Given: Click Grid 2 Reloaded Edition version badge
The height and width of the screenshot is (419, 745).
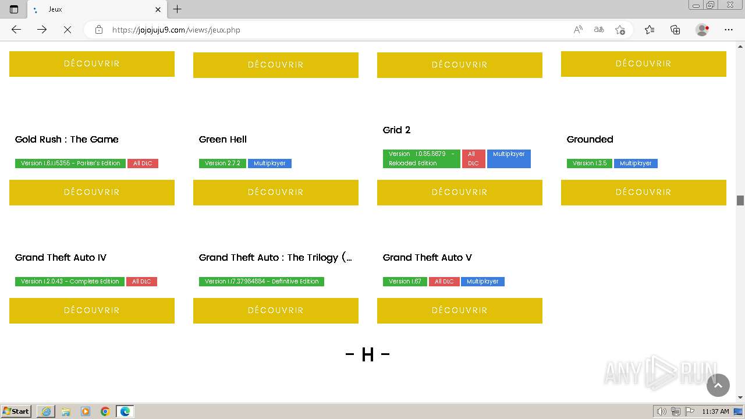Looking at the screenshot, I should coord(421,159).
